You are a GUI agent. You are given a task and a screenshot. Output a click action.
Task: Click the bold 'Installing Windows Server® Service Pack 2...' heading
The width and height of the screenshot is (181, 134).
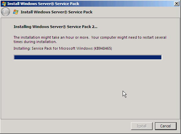[x=55, y=27]
